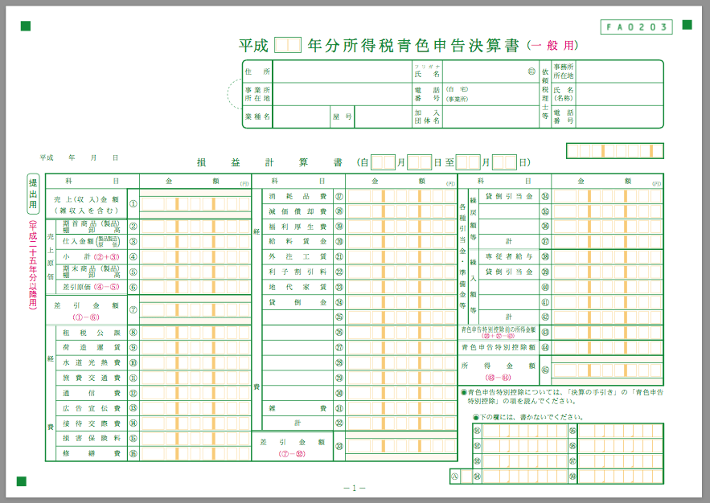Select the 青色申告特別控除額 amount field
This screenshot has height=503, width=710.
607,347
